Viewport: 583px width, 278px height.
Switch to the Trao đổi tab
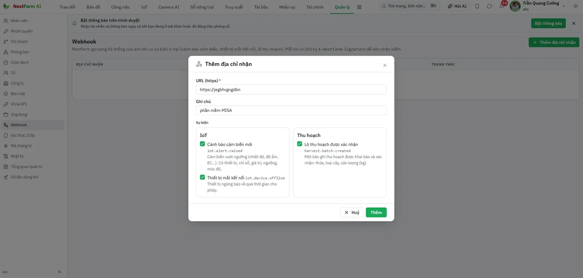(67, 7)
